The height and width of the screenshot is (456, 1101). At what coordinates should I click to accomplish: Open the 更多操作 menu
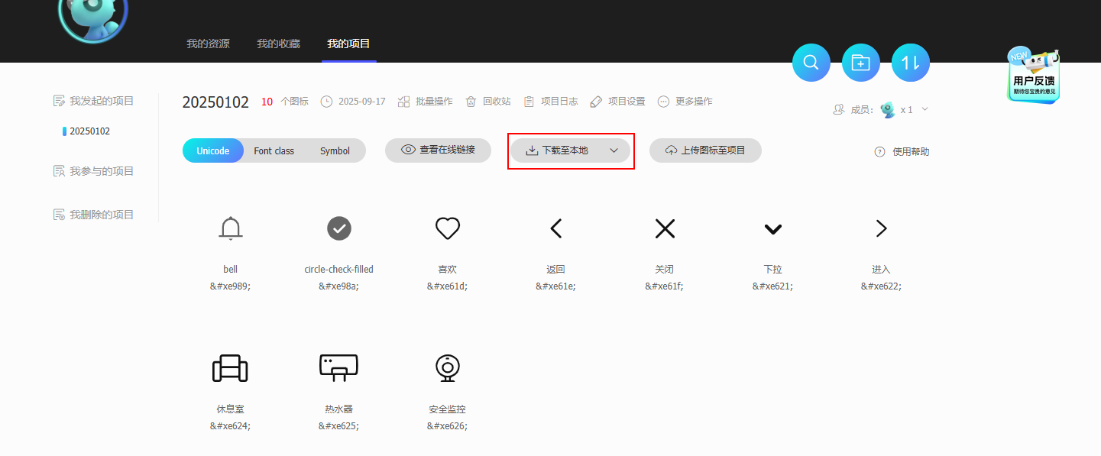point(685,102)
